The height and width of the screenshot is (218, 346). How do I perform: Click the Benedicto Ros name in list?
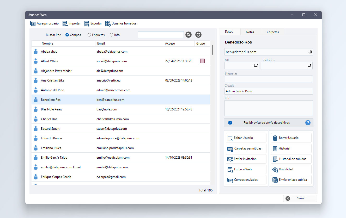51,100
